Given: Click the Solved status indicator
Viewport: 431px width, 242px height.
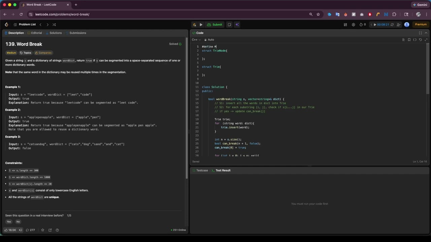Looking at the screenshot, I should pyautogui.click(x=175, y=44).
